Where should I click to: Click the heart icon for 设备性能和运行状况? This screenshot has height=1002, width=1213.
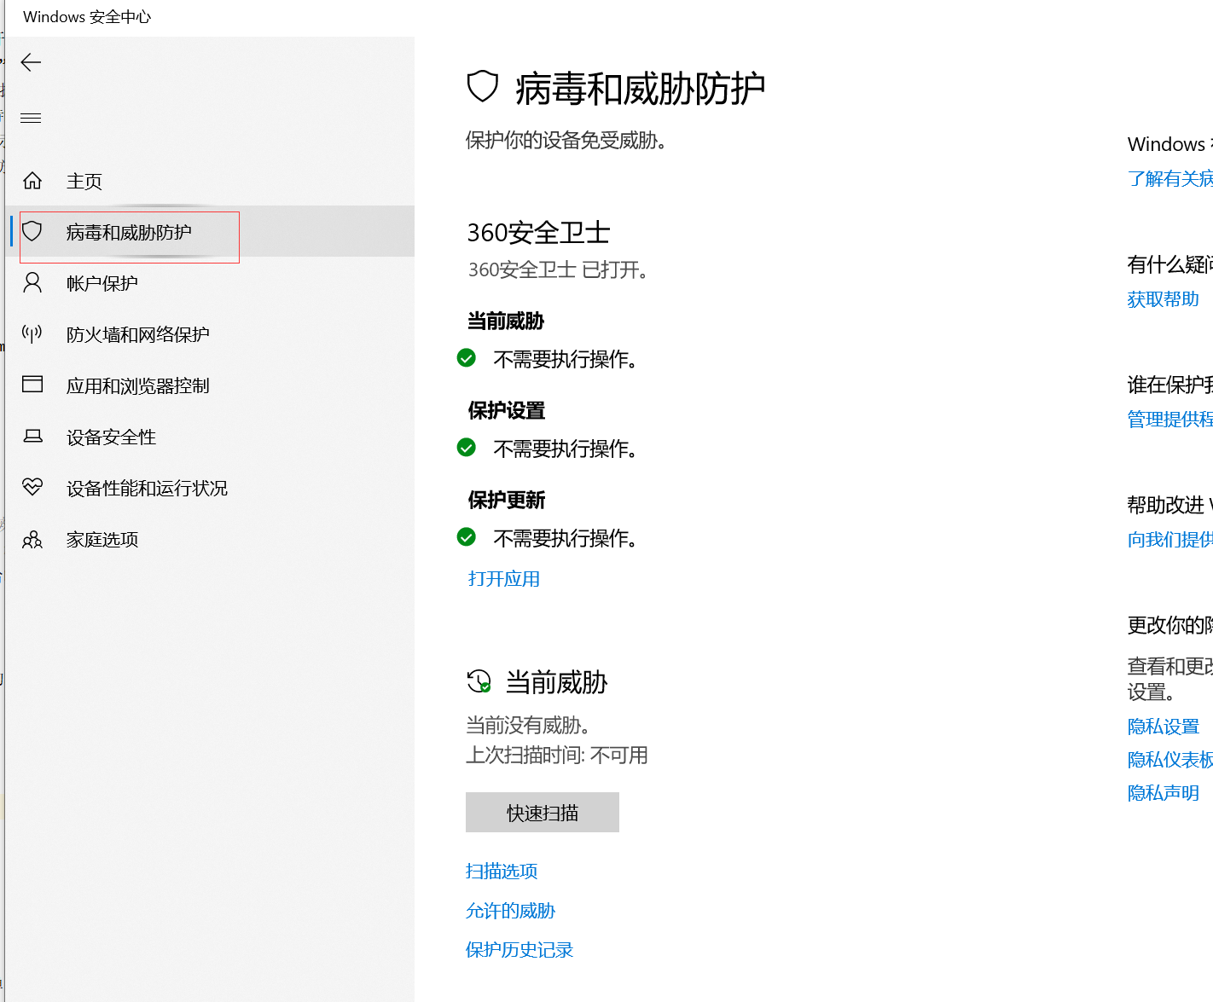(32, 487)
